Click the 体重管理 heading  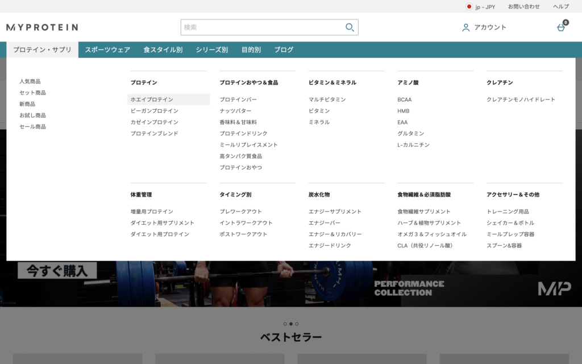(141, 195)
